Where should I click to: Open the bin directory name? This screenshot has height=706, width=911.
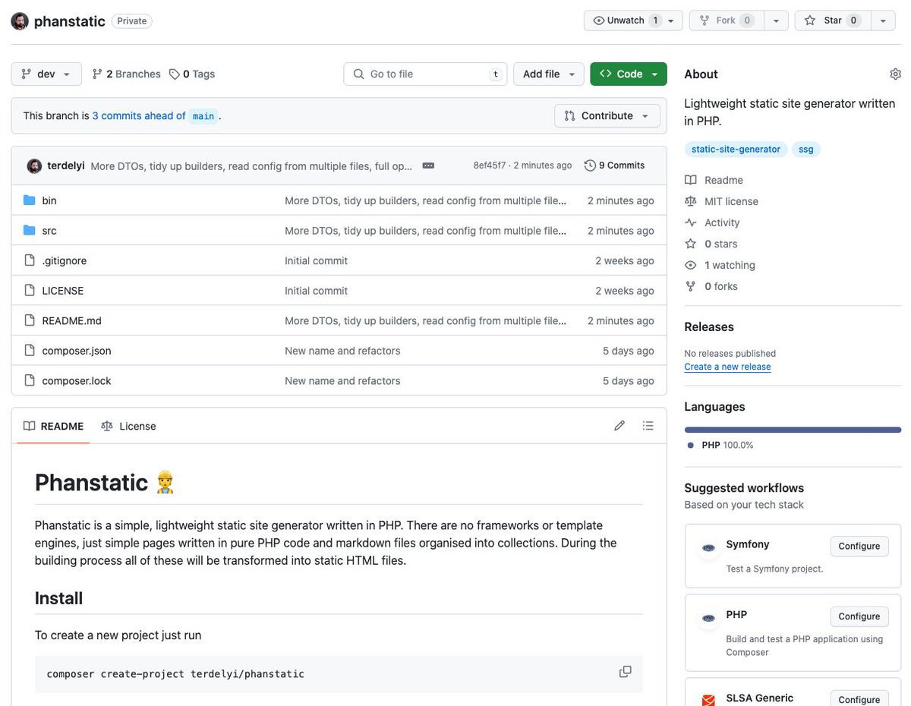[49, 200]
